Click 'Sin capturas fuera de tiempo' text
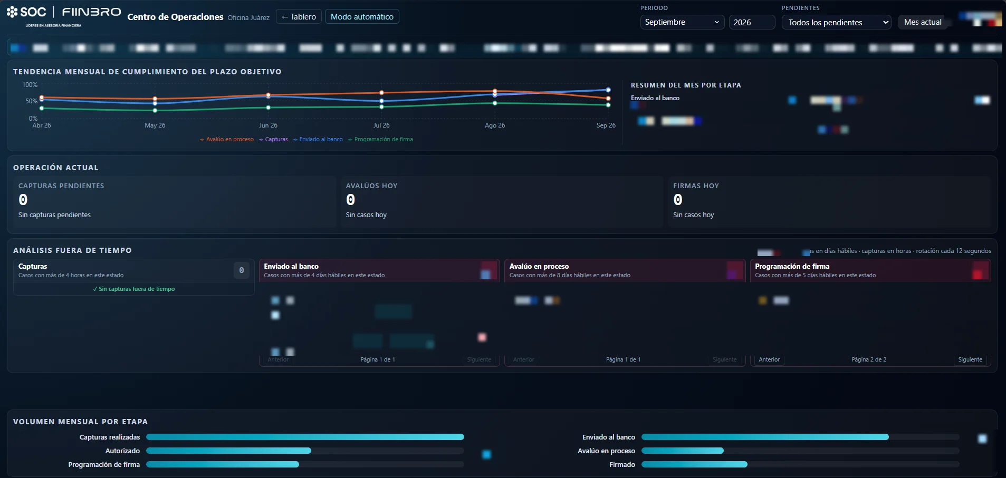Screen dimensions: 1006x478 (x=134, y=289)
